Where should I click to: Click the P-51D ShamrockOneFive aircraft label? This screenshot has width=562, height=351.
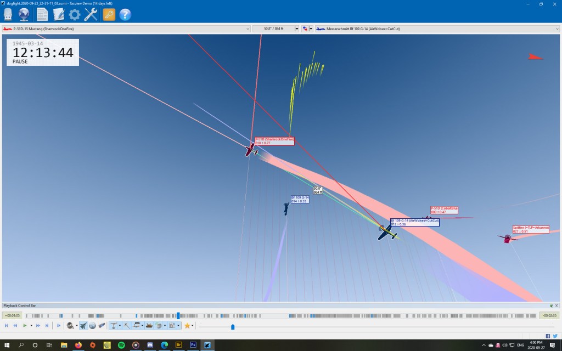point(274,141)
